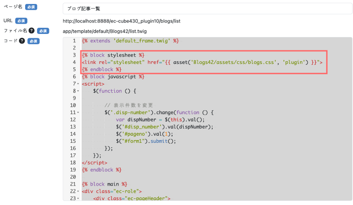This screenshot has height=205, width=353.
Task: Click the URL text ending in blogs/list
Action: (122, 21)
